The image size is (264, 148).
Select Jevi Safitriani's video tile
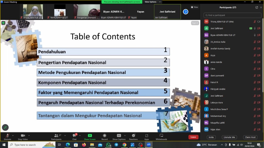tap(167, 12)
